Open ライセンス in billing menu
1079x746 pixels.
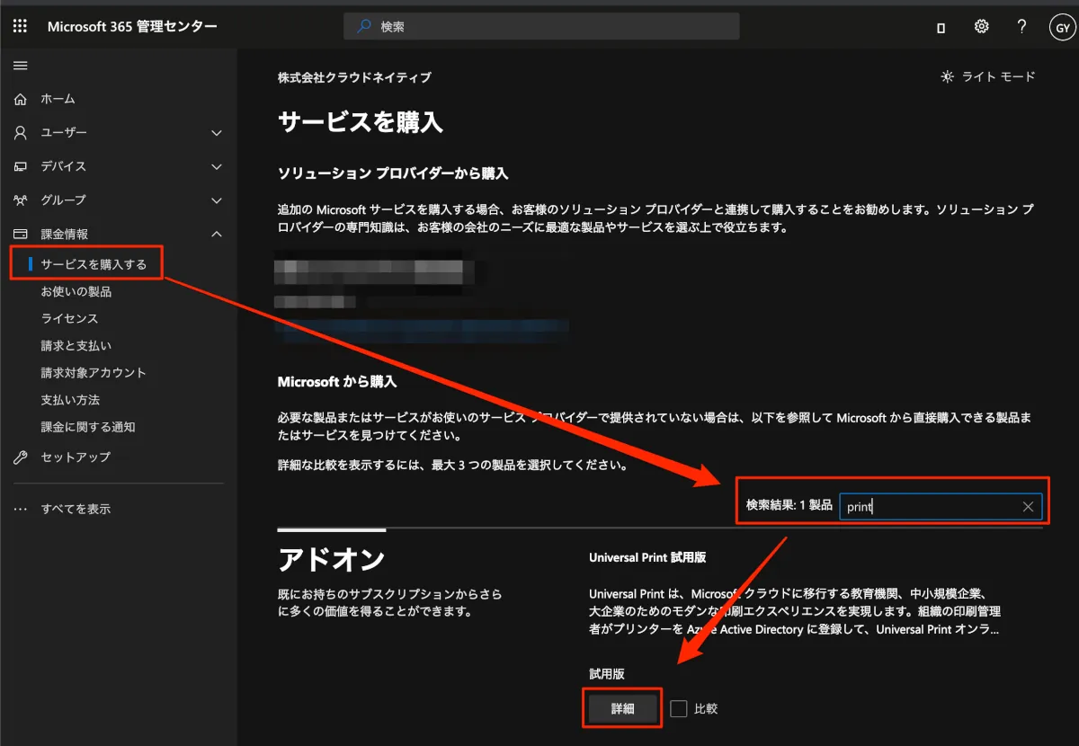(69, 318)
